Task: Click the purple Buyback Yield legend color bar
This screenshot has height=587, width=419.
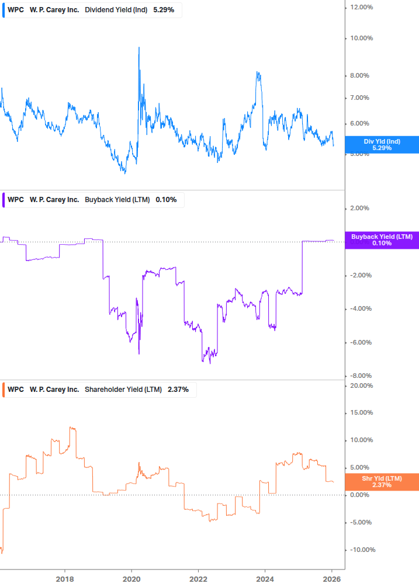Action: [4, 199]
